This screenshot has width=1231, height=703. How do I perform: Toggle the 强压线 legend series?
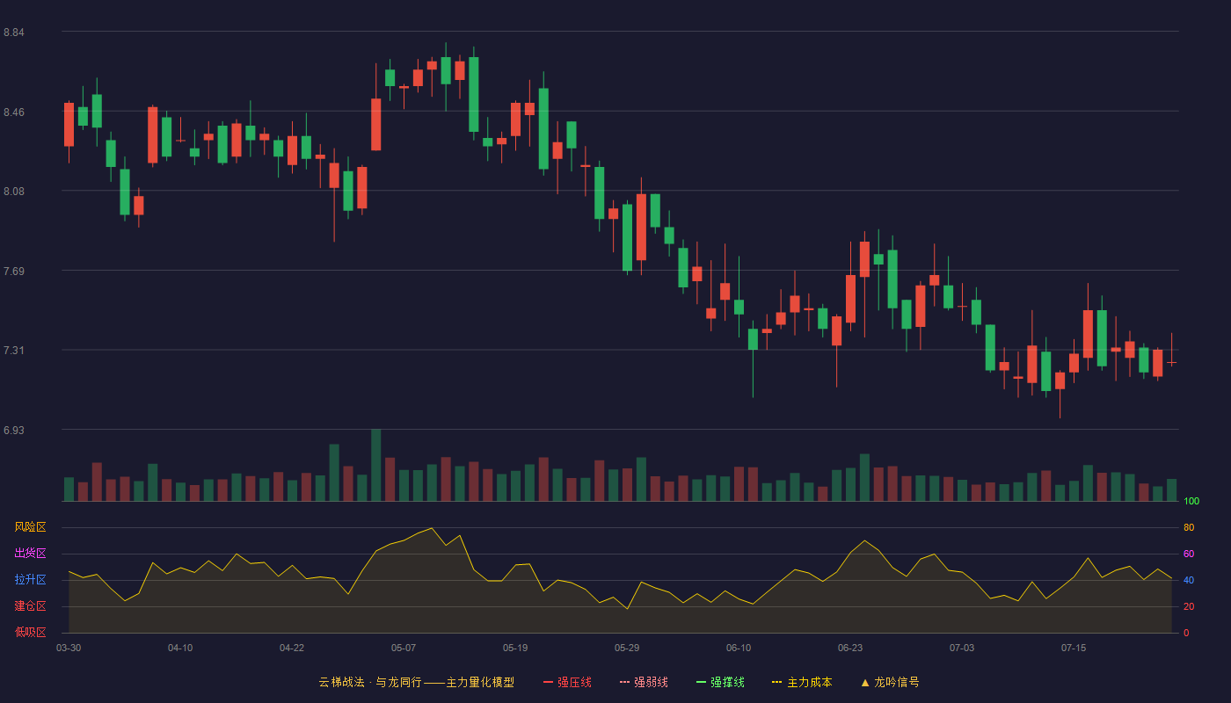(x=567, y=682)
